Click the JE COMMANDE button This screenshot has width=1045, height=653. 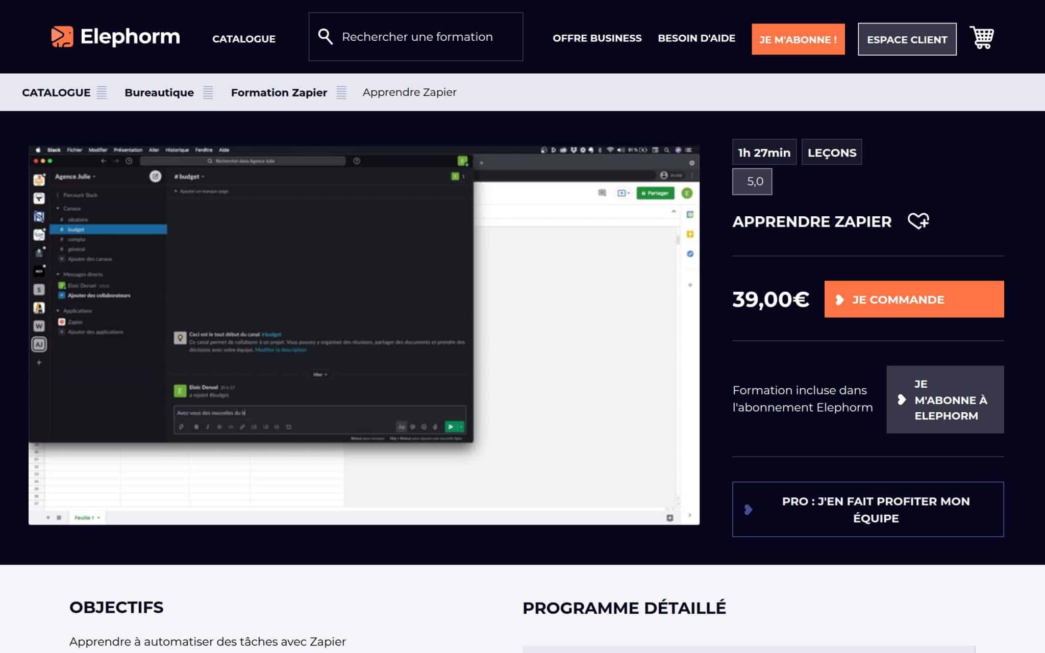click(914, 299)
